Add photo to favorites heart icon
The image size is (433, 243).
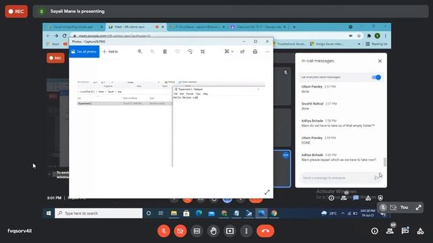click(x=177, y=51)
